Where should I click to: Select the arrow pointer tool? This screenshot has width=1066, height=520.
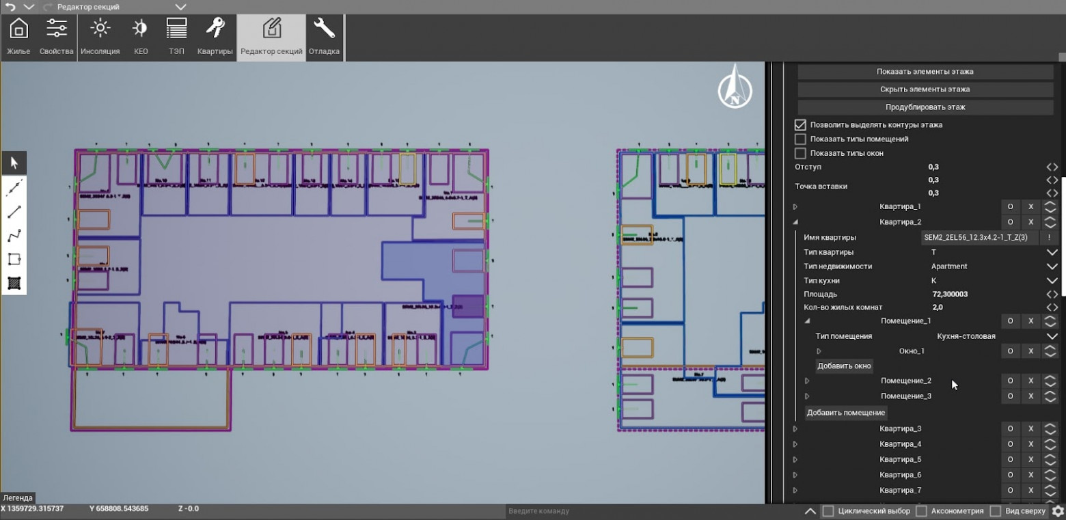pyautogui.click(x=14, y=163)
